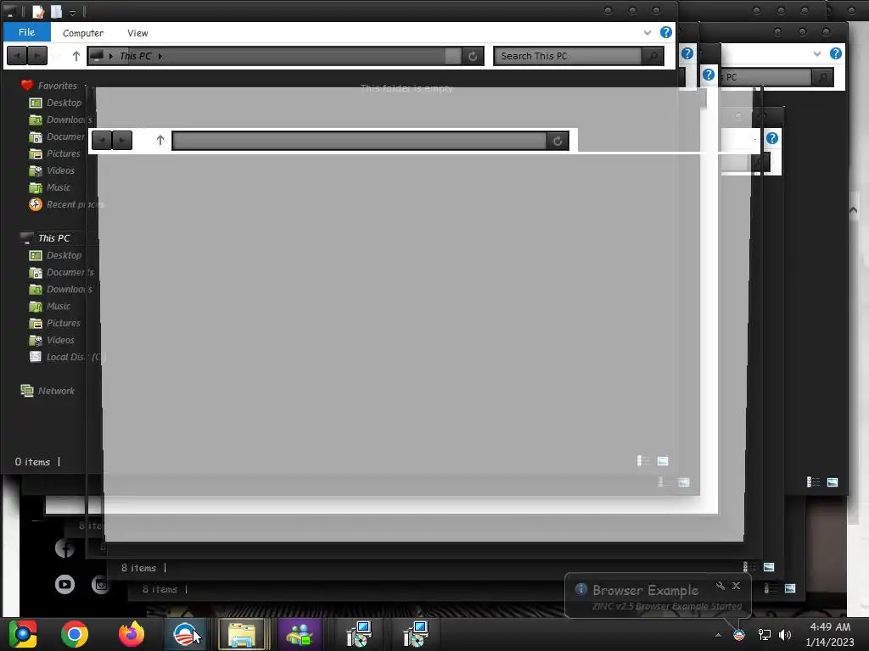Viewport: 869px width, 651px height.
Task: Open options wrench on Browser Example notification
Action: click(x=720, y=585)
